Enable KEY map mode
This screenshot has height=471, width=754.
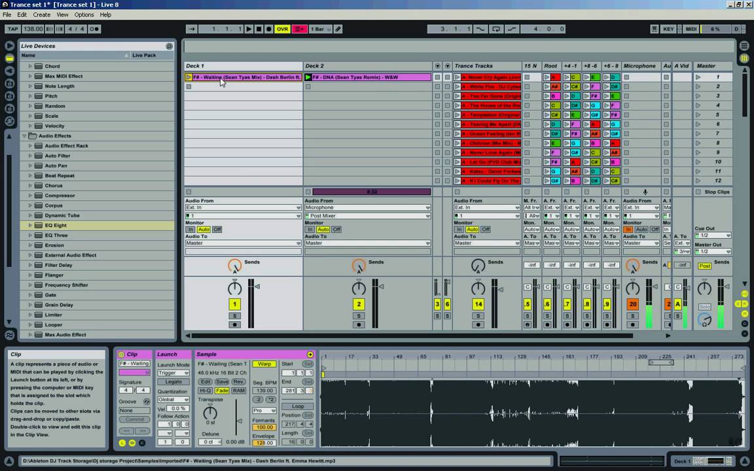click(668, 29)
